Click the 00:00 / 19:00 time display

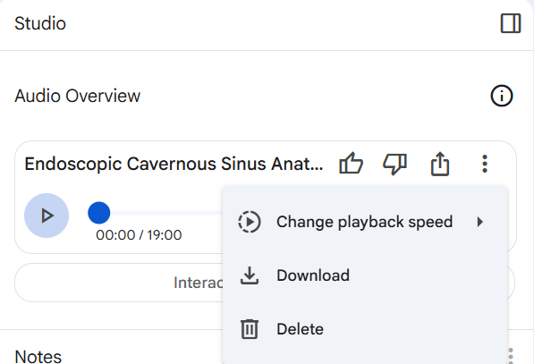[139, 235]
